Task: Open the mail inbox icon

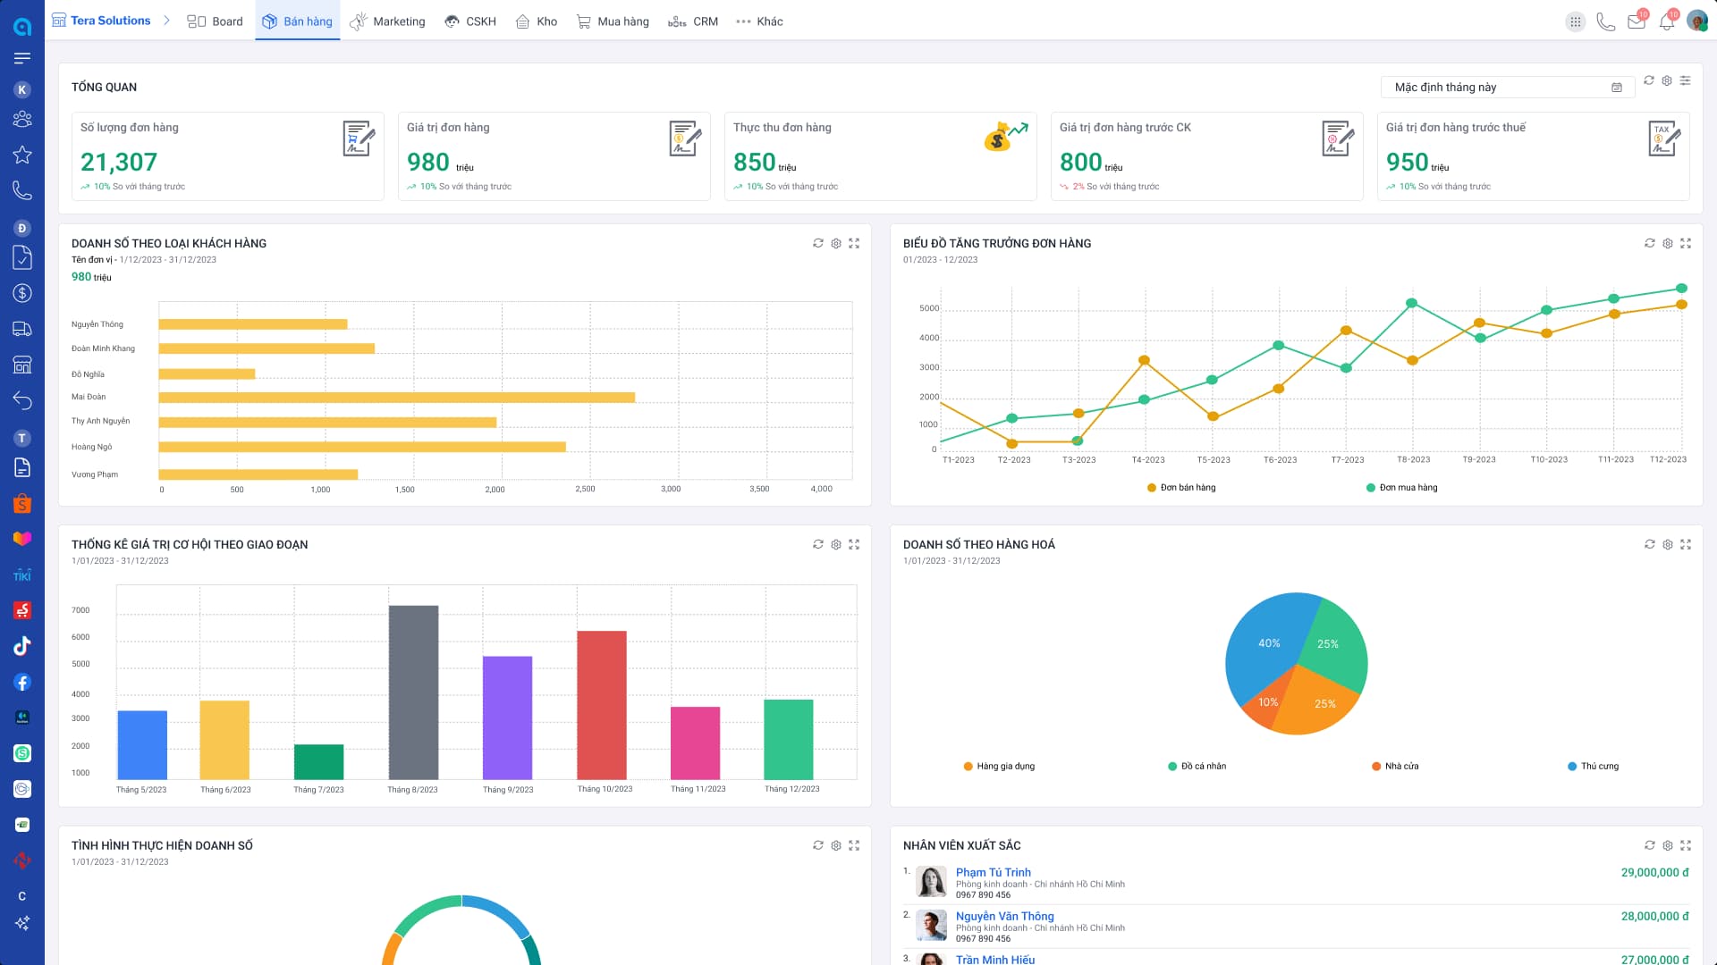Action: point(1636,21)
